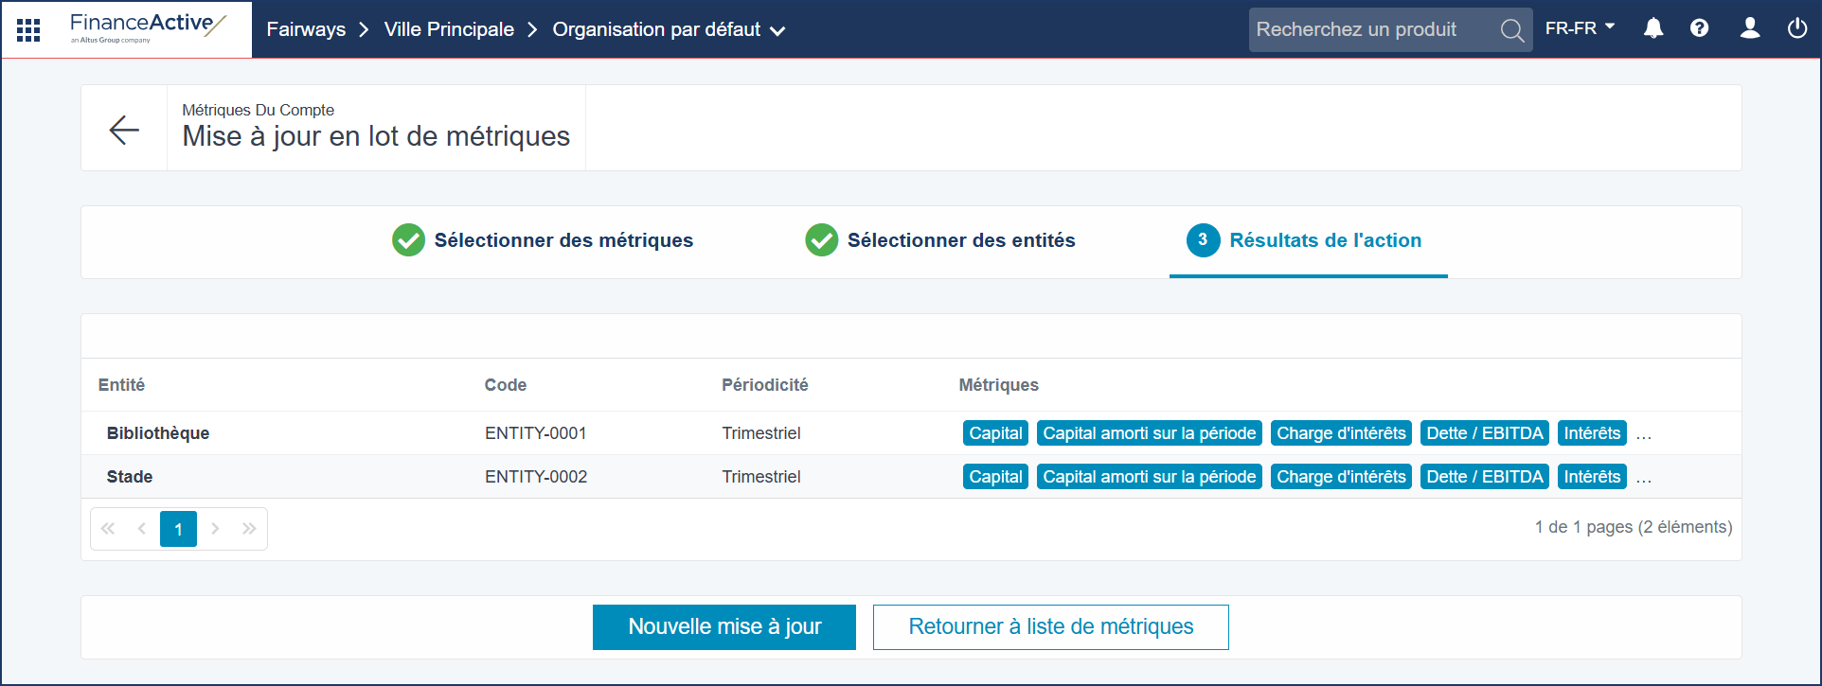Open the FR-FR language dropdown

click(1580, 28)
